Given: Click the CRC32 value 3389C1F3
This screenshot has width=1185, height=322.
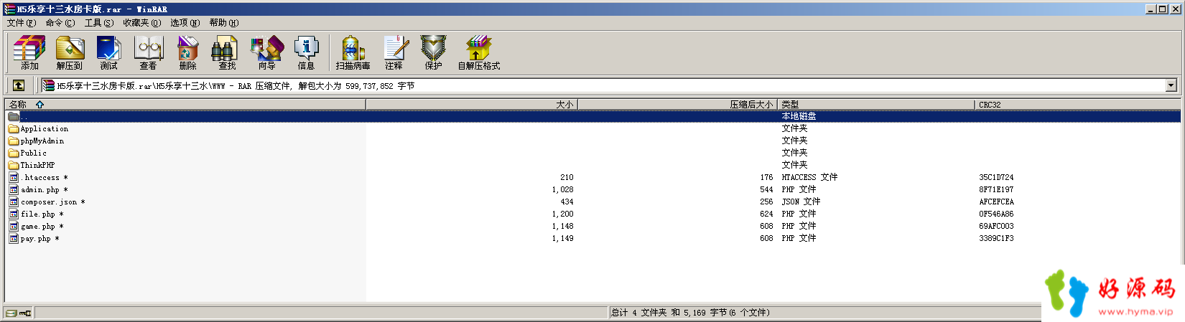Looking at the screenshot, I should click(996, 239).
